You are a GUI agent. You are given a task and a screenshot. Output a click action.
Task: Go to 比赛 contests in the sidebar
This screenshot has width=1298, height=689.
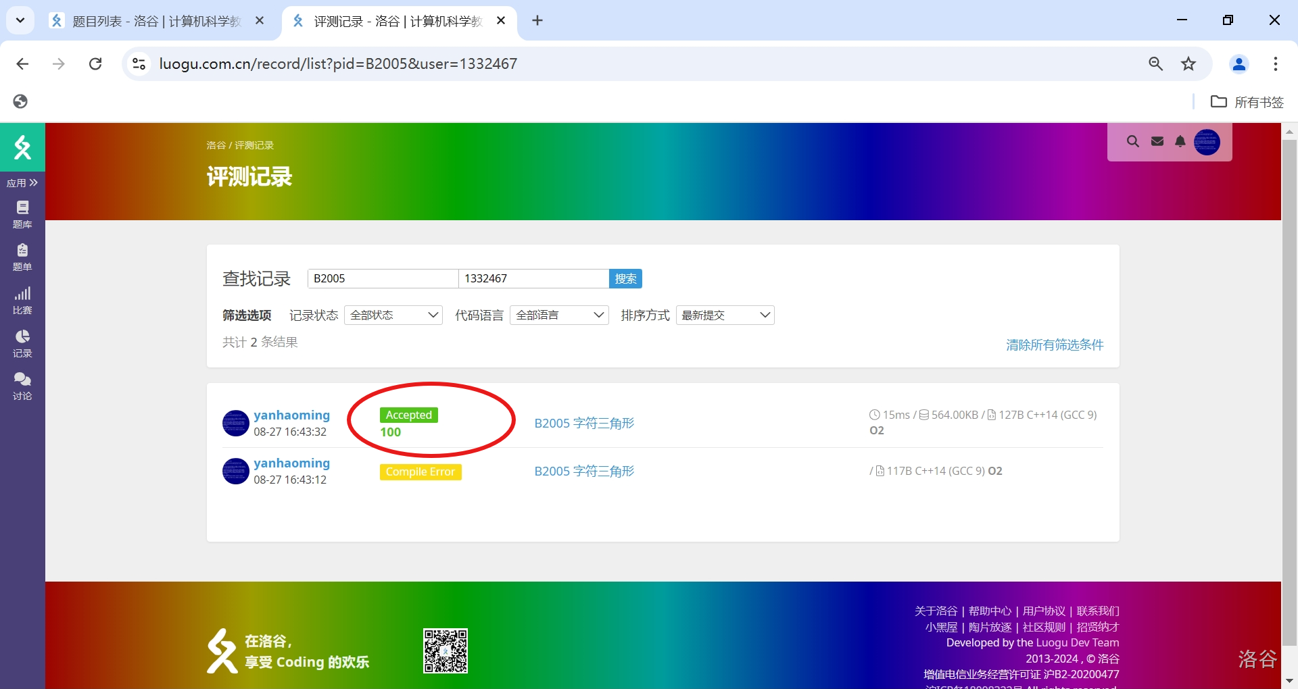click(x=22, y=300)
